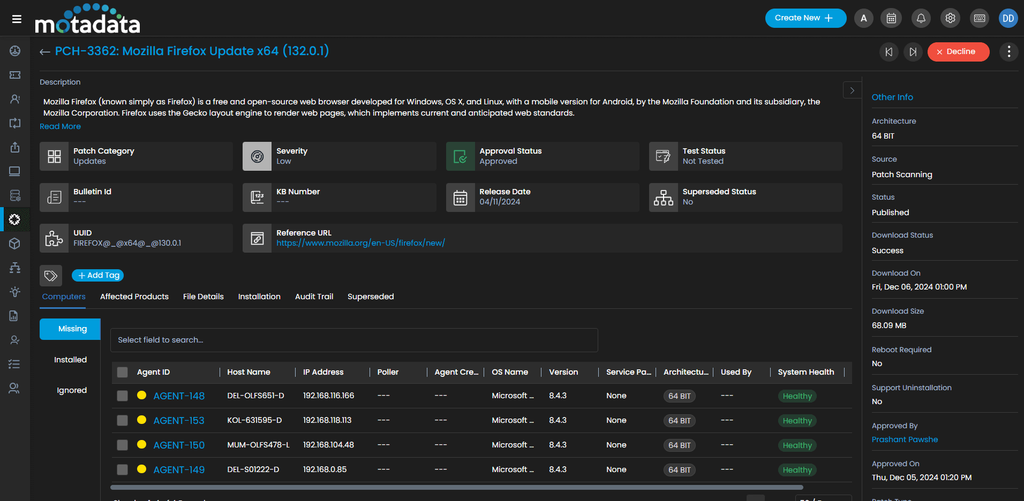Sort by the Host Name column header
This screenshot has height=501, width=1024.
[249, 372]
